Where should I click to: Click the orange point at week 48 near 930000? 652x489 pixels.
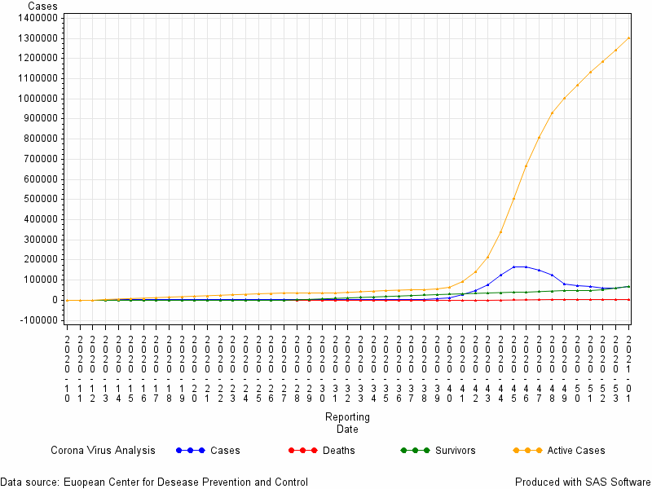point(552,112)
